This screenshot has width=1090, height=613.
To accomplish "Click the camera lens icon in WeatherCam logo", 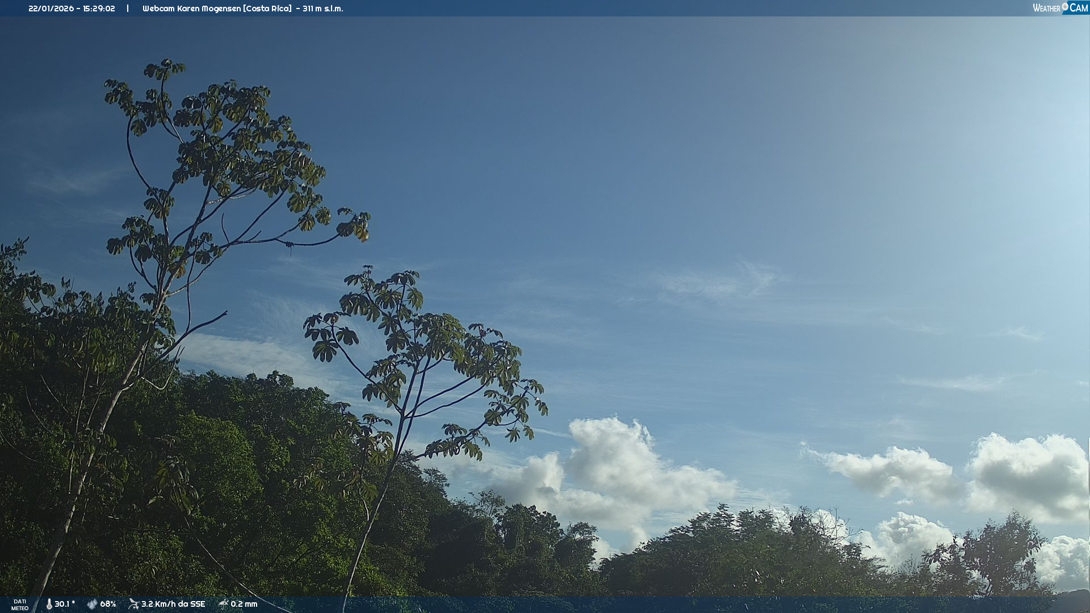I will click(x=1065, y=6).
